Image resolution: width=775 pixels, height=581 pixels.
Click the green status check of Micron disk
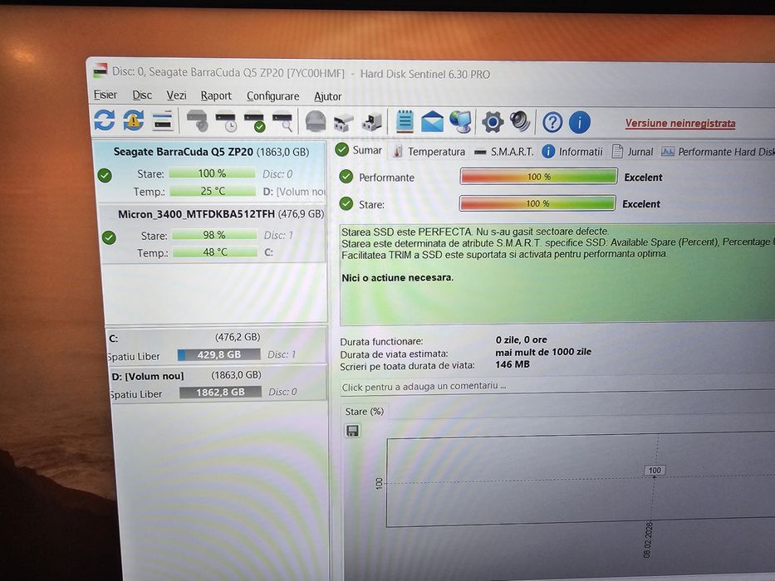click(109, 237)
